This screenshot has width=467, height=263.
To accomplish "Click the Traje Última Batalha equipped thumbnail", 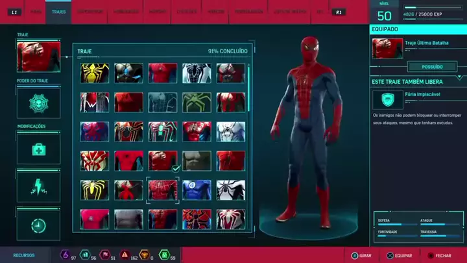I will pyautogui.click(x=387, y=48).
